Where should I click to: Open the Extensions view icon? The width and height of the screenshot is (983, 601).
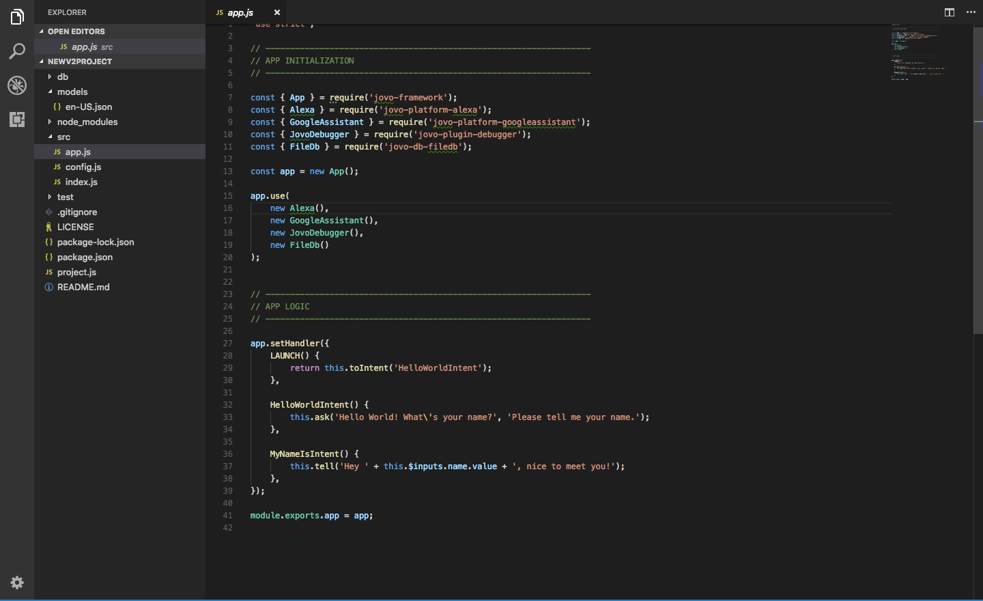coord(17,120)
